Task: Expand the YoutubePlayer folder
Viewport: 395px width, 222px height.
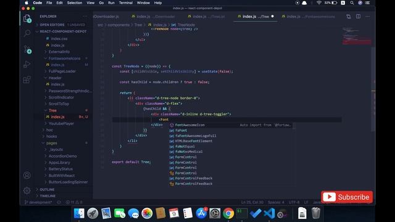Action: point(61,123)
